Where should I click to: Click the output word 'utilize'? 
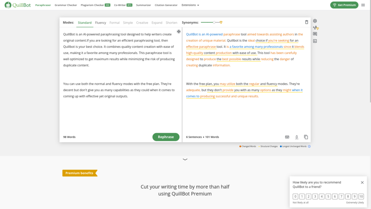(x=231, y=84)
